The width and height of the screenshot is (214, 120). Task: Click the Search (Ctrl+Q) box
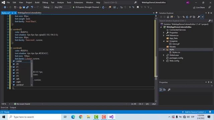[120, 2]
